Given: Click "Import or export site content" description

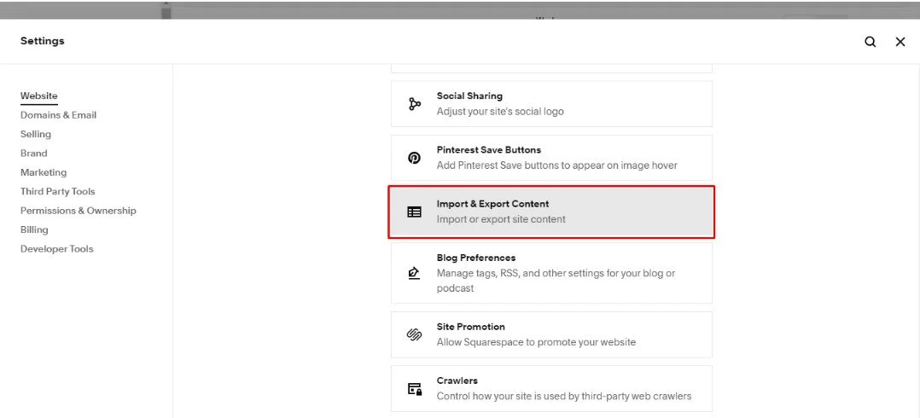Looking at the screenshot, I should 501,219.
